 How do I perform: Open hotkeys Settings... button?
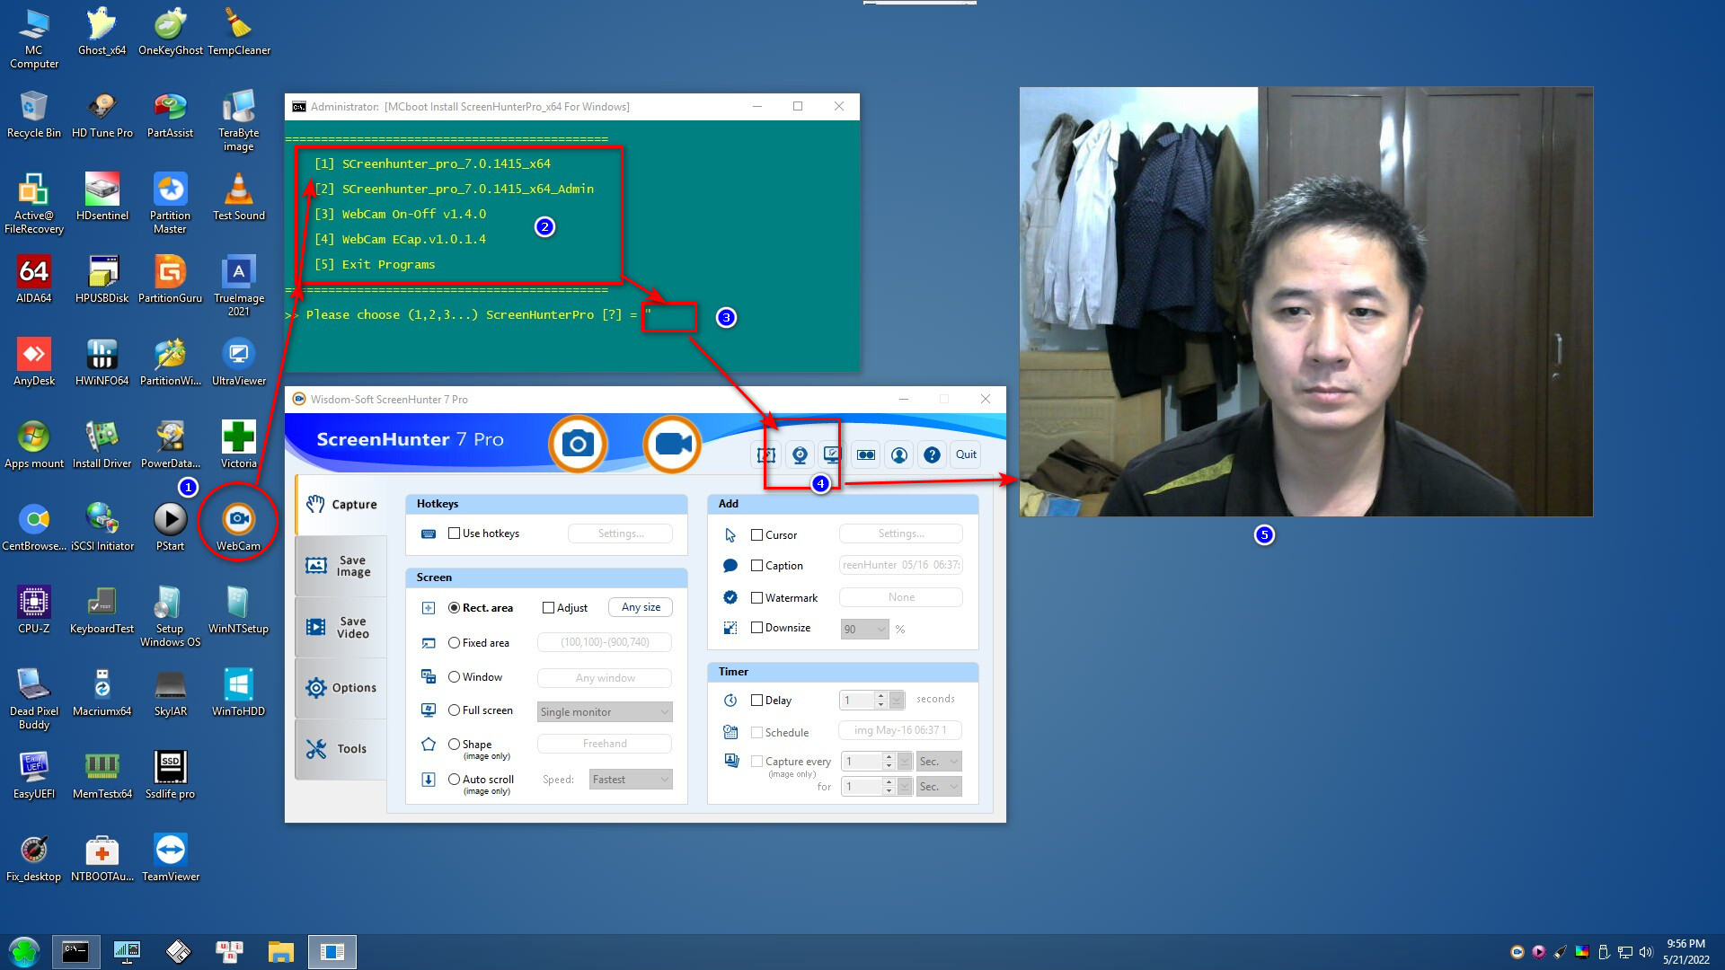pos(620,533)
